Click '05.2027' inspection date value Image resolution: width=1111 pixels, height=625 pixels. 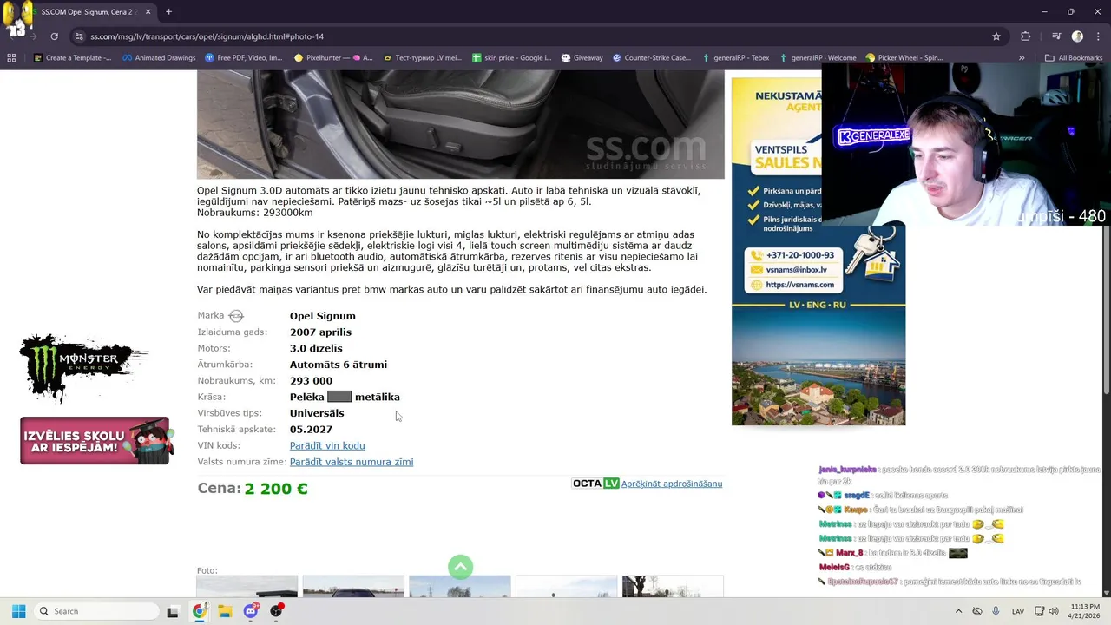(x=311, y=429)
